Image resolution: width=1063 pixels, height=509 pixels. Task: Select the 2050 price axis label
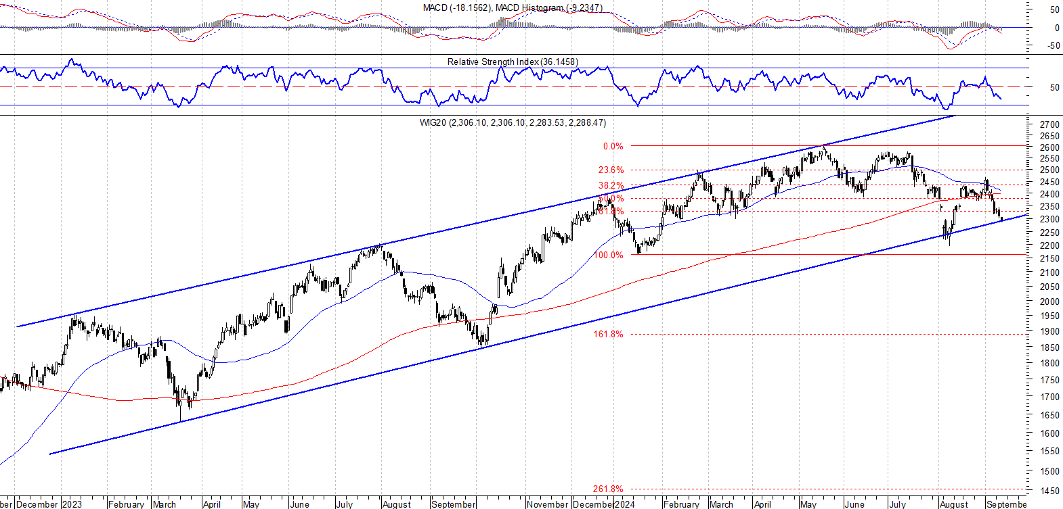pyautogui.click(x=1049, y=287)
